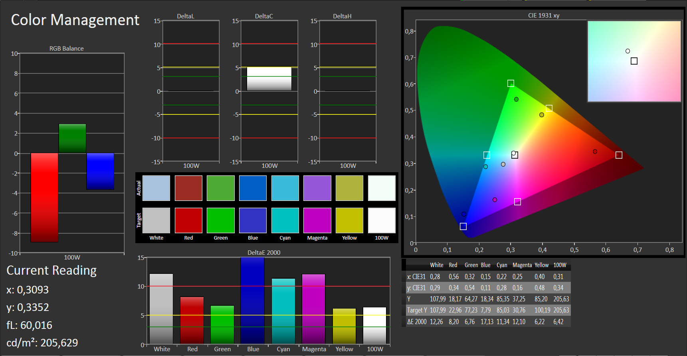Click the white bar in DeltaC chart

point(269,79)
